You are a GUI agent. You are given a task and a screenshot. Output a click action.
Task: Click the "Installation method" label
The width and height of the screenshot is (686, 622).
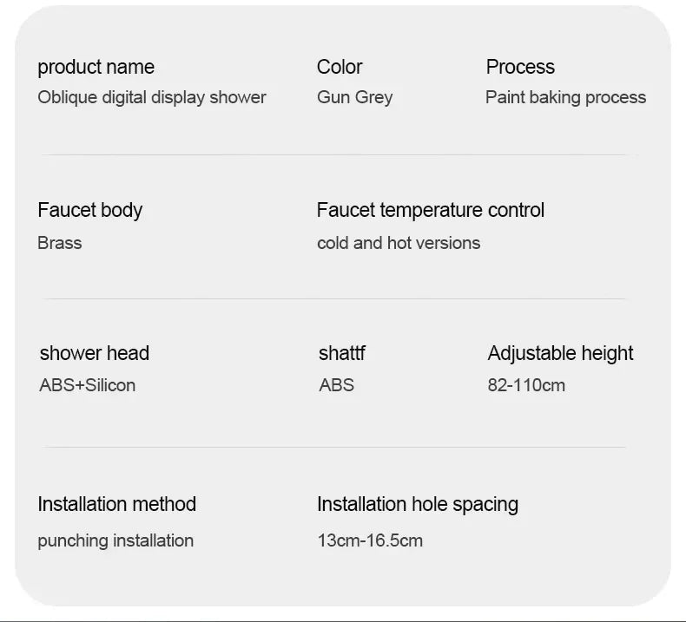point(116,504)
